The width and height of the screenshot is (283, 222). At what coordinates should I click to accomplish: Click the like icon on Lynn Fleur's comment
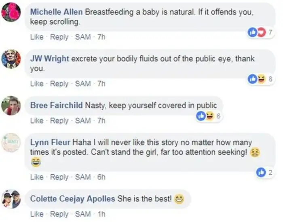[261, 173]
